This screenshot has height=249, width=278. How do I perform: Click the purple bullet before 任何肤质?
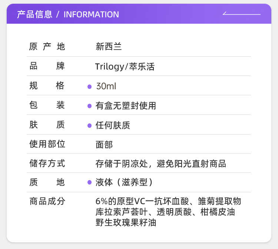pyautogui.click(x=89, y=126)
